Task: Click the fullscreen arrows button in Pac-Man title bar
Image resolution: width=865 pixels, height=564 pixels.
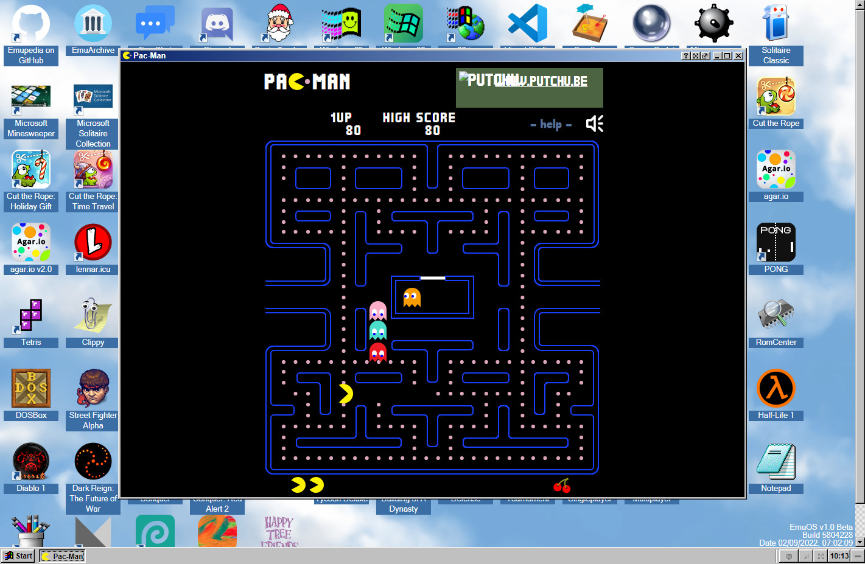Action: (695, 55)
